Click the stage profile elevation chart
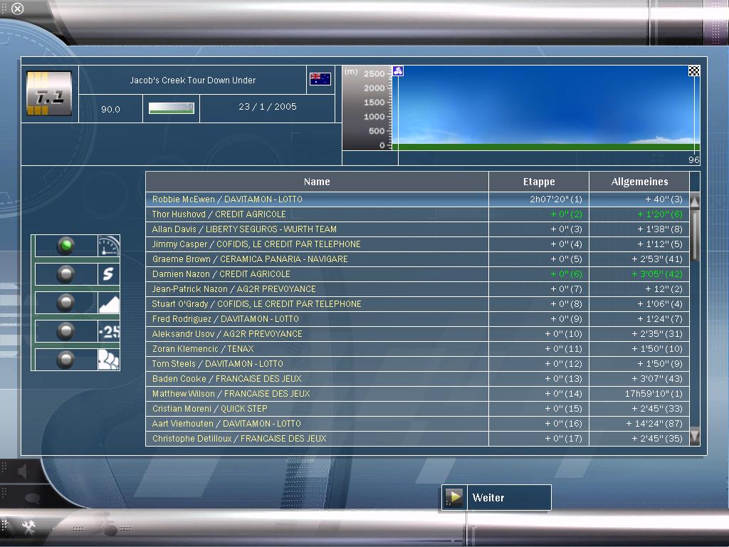 (546, 108)
